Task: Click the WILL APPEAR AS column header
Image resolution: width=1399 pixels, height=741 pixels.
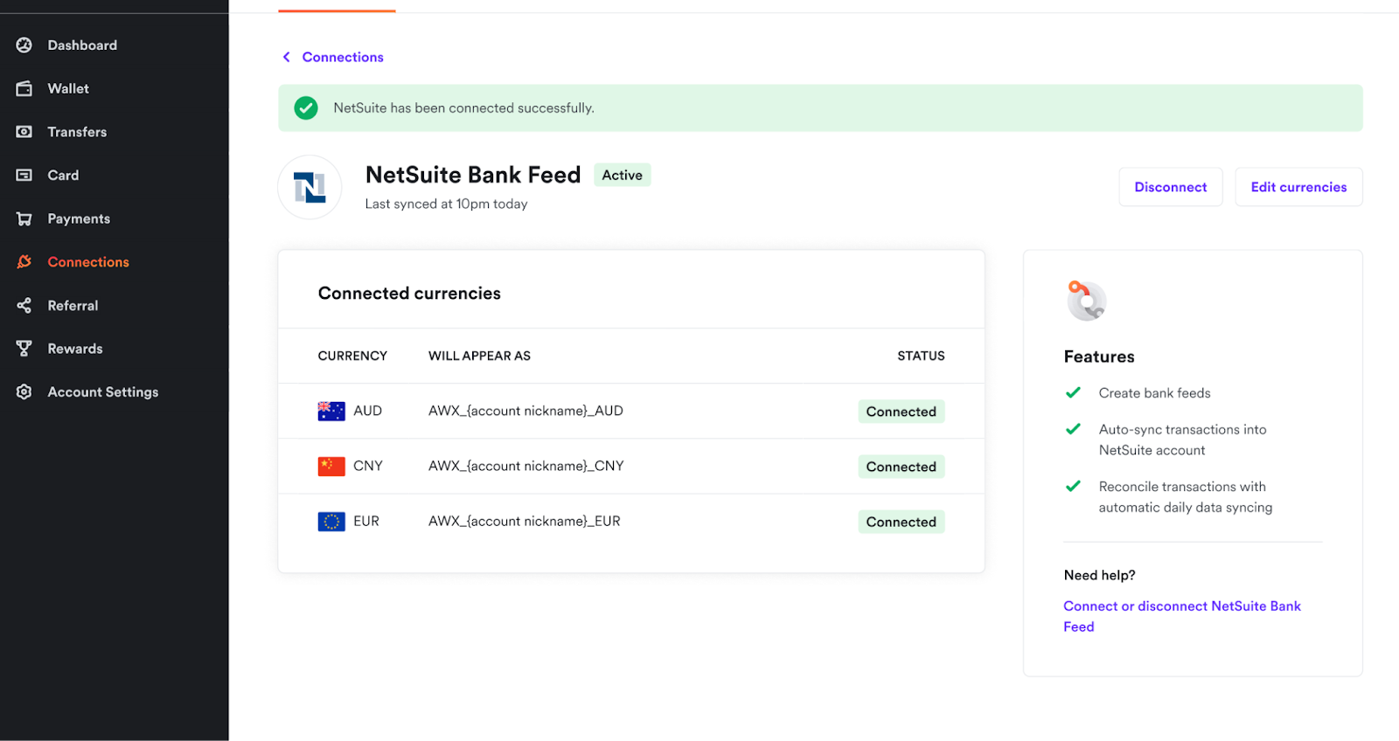Action: [x=479, y=356]
